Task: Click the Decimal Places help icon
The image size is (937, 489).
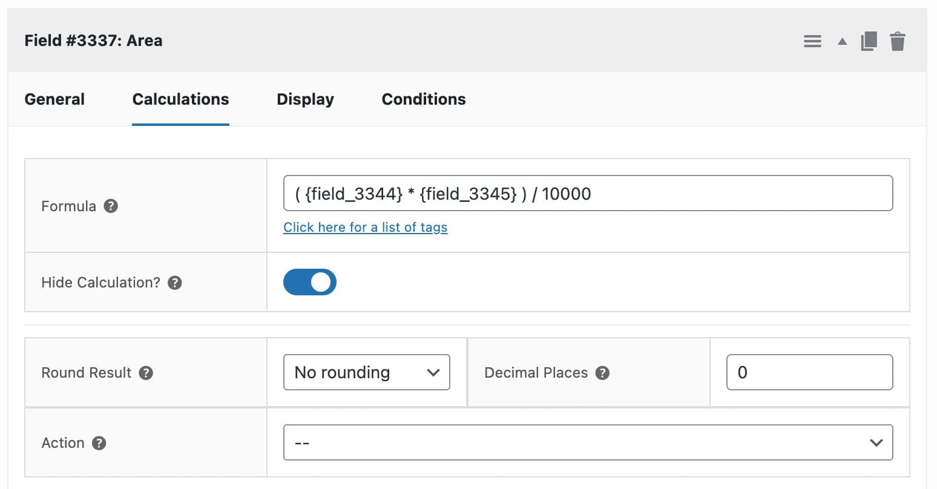Action: (x=602, y=373)
